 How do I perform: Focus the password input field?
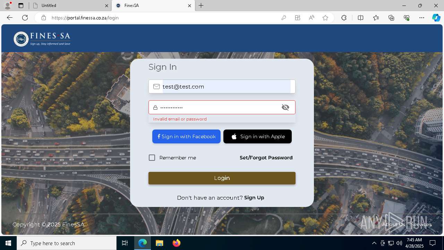point(222,107)
